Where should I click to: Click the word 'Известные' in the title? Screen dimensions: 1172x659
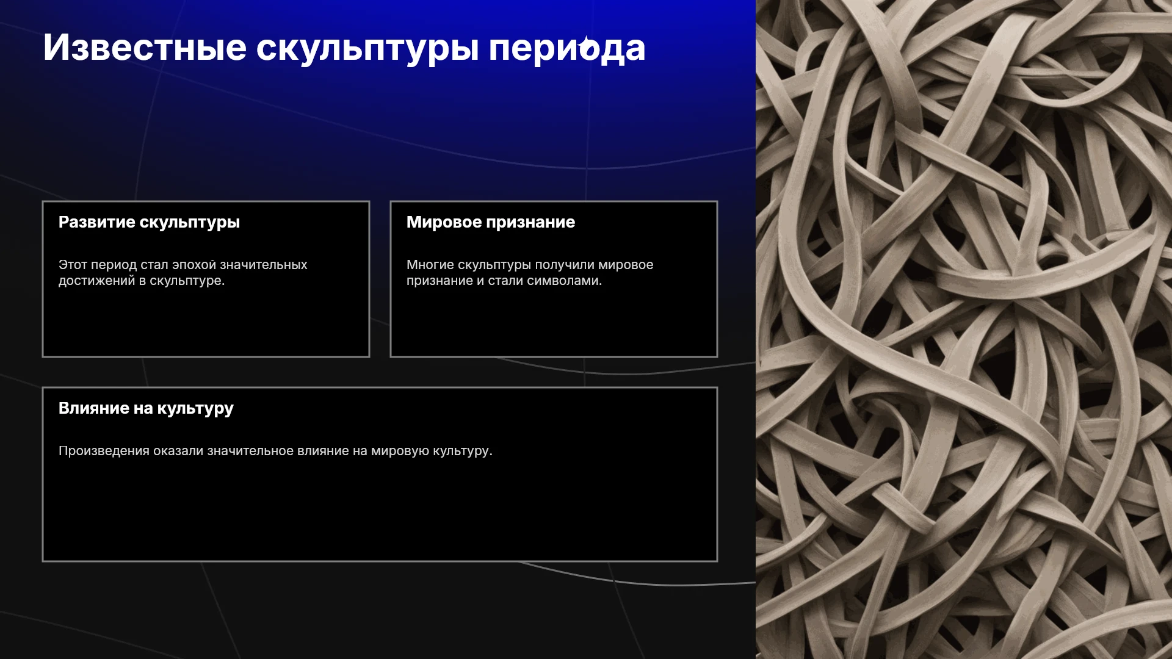tap(145, 48)
